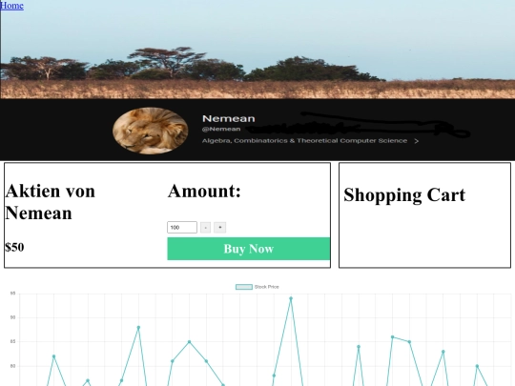Select the highest peak point on chart
The height and width of the screenshot is (386, 515).
[x=291, y=298]
